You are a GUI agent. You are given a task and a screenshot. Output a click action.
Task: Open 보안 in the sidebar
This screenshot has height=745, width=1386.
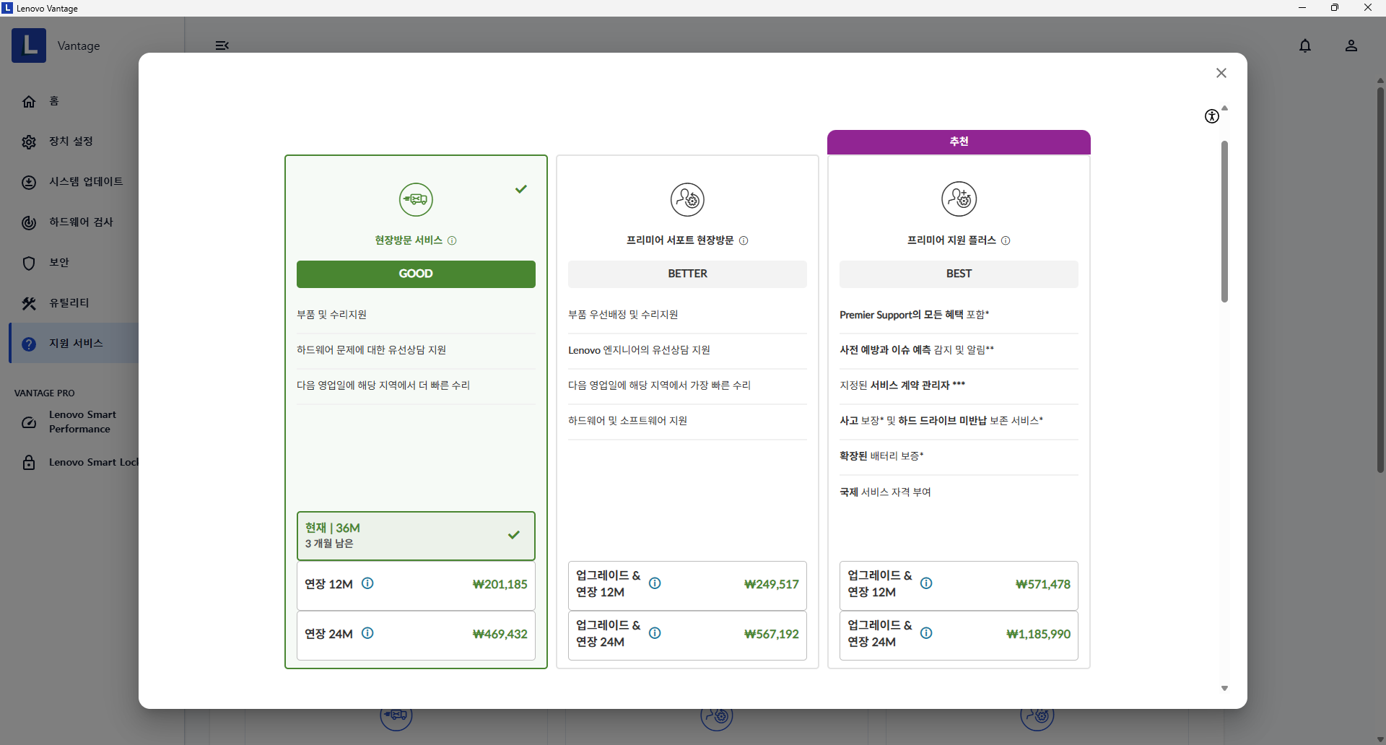[x=74, y=263]
